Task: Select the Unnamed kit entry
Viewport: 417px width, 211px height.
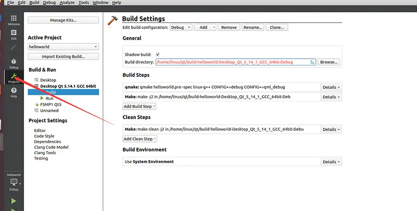Action: 49,110
